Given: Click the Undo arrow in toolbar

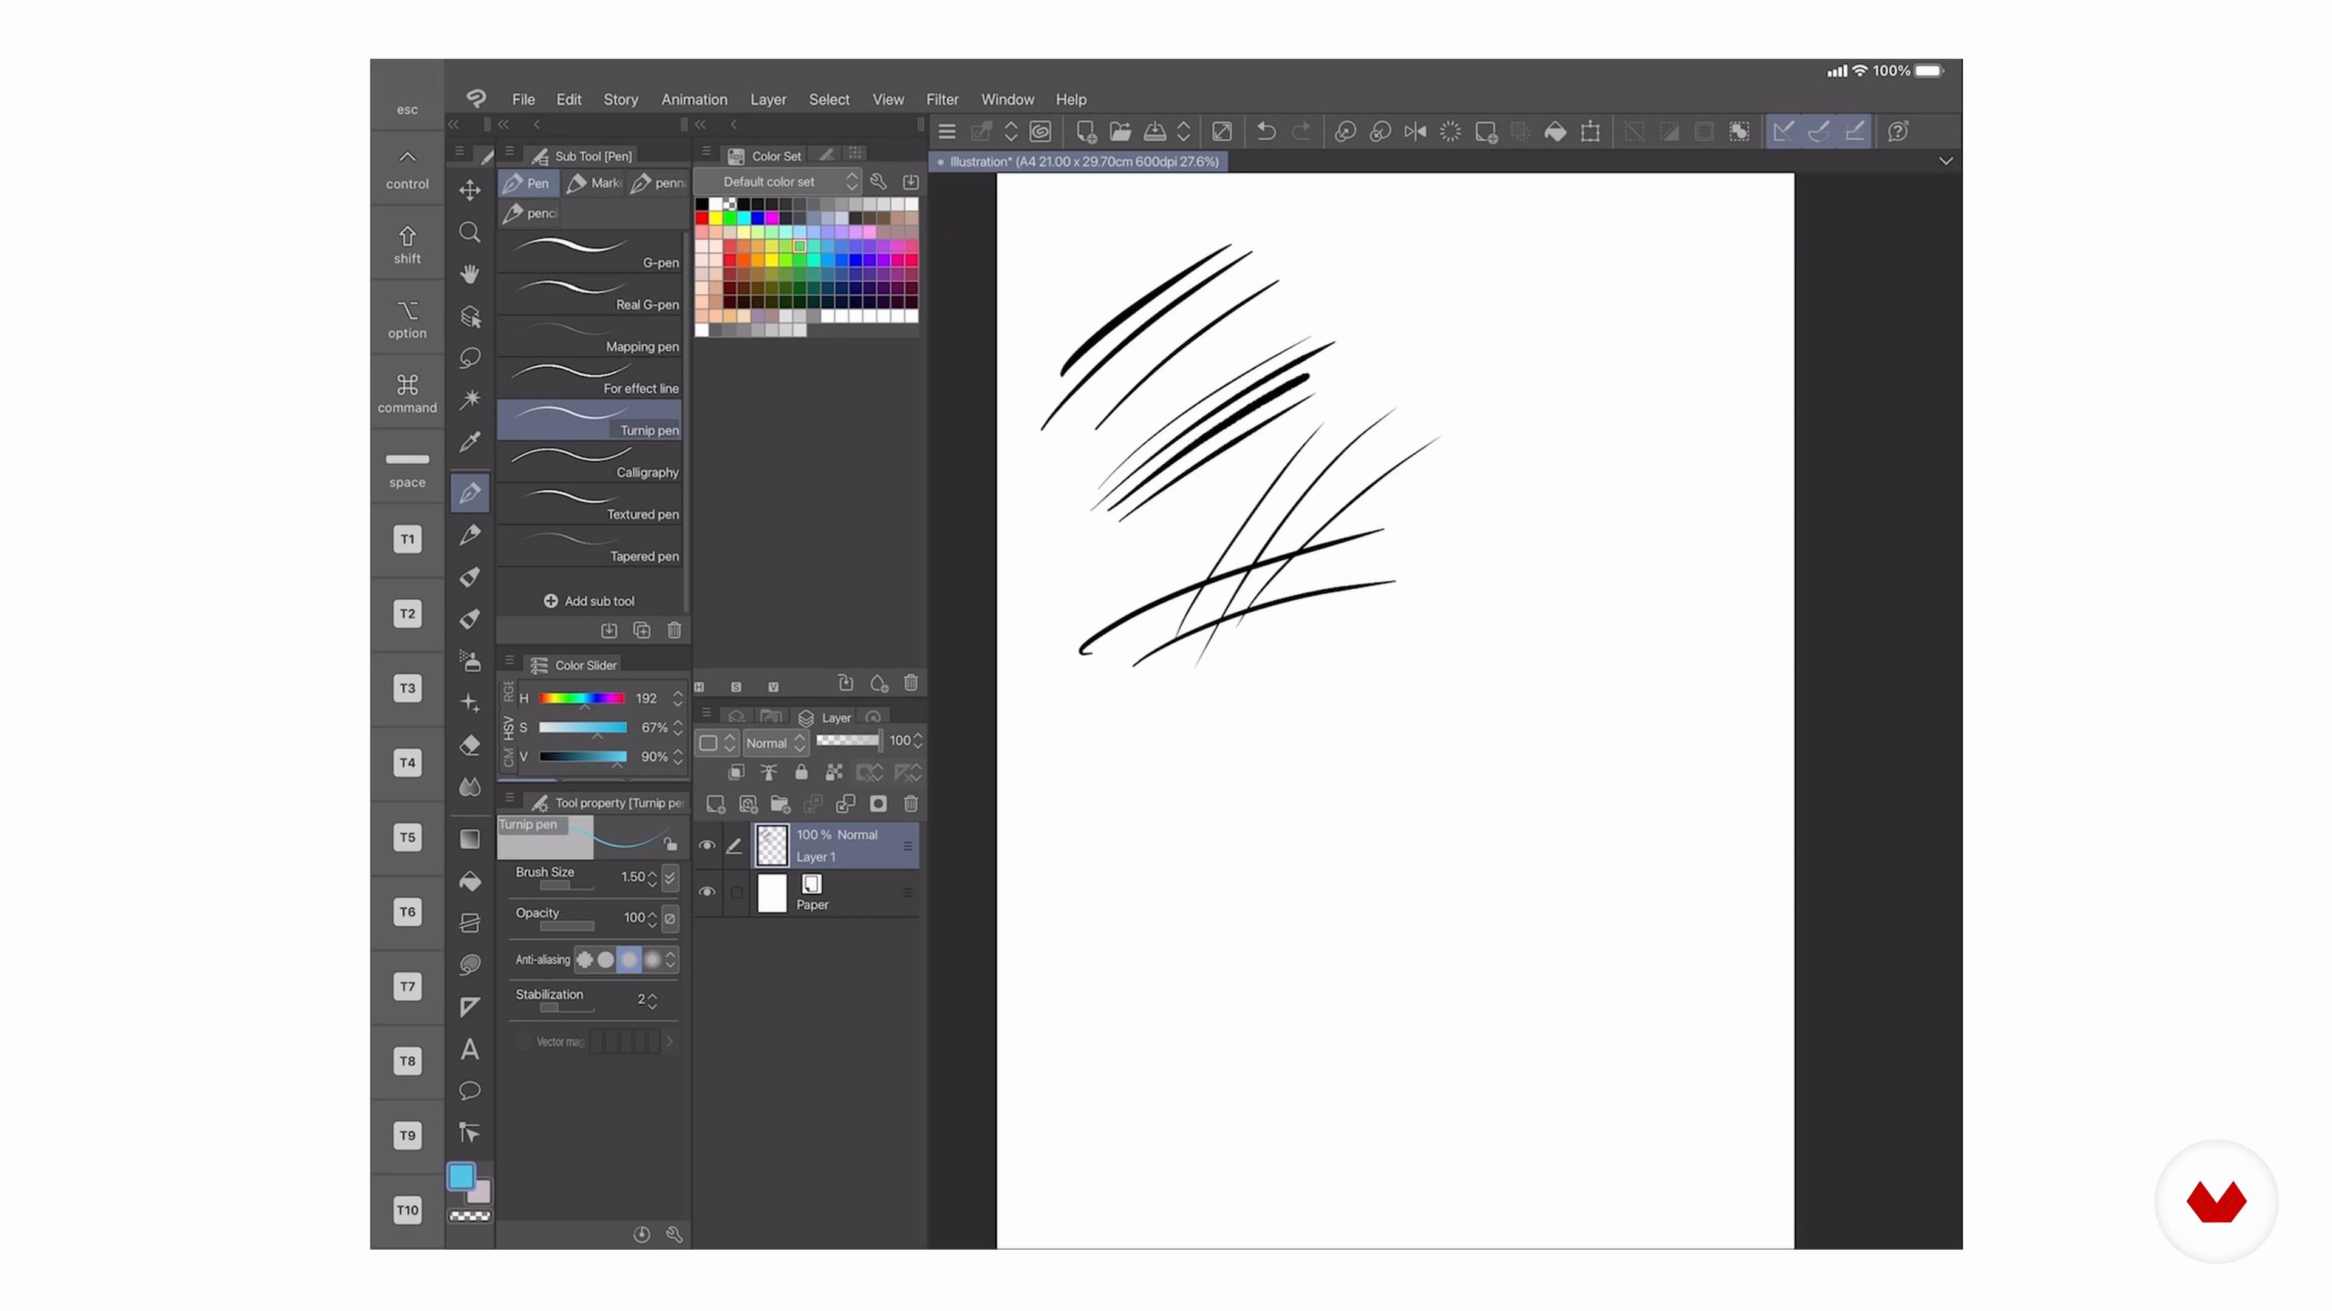Looking at the screenshot, I should 1266,132.
